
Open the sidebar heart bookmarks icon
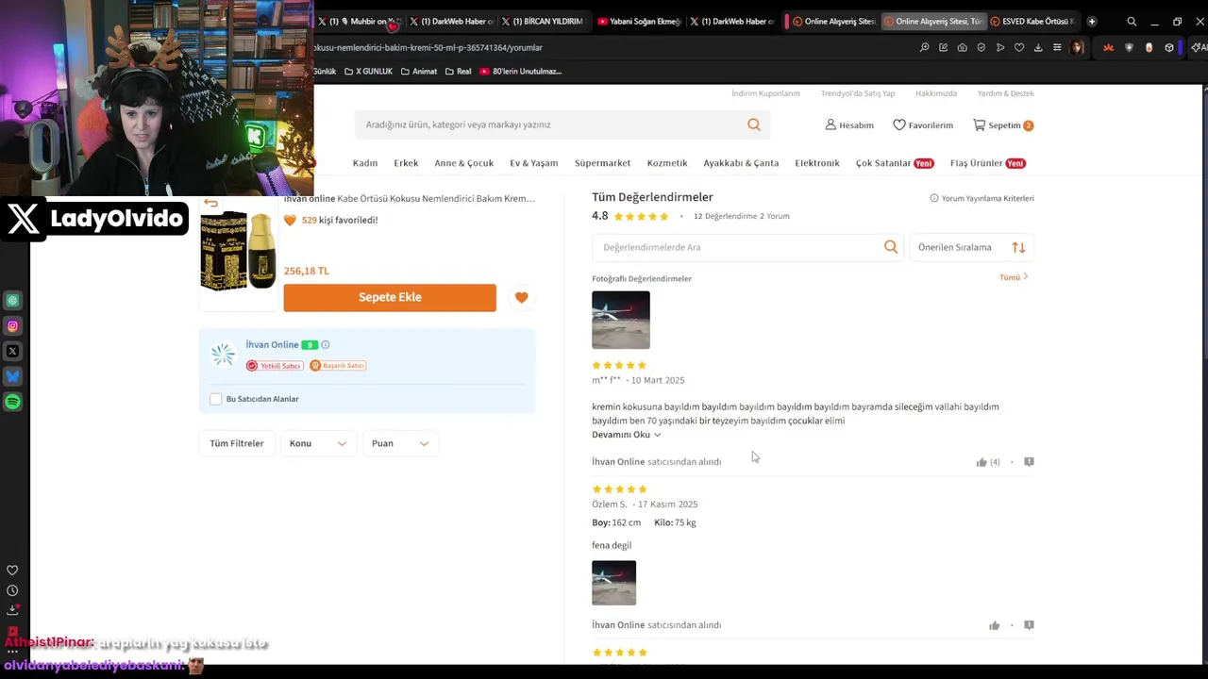coord(12,571)
